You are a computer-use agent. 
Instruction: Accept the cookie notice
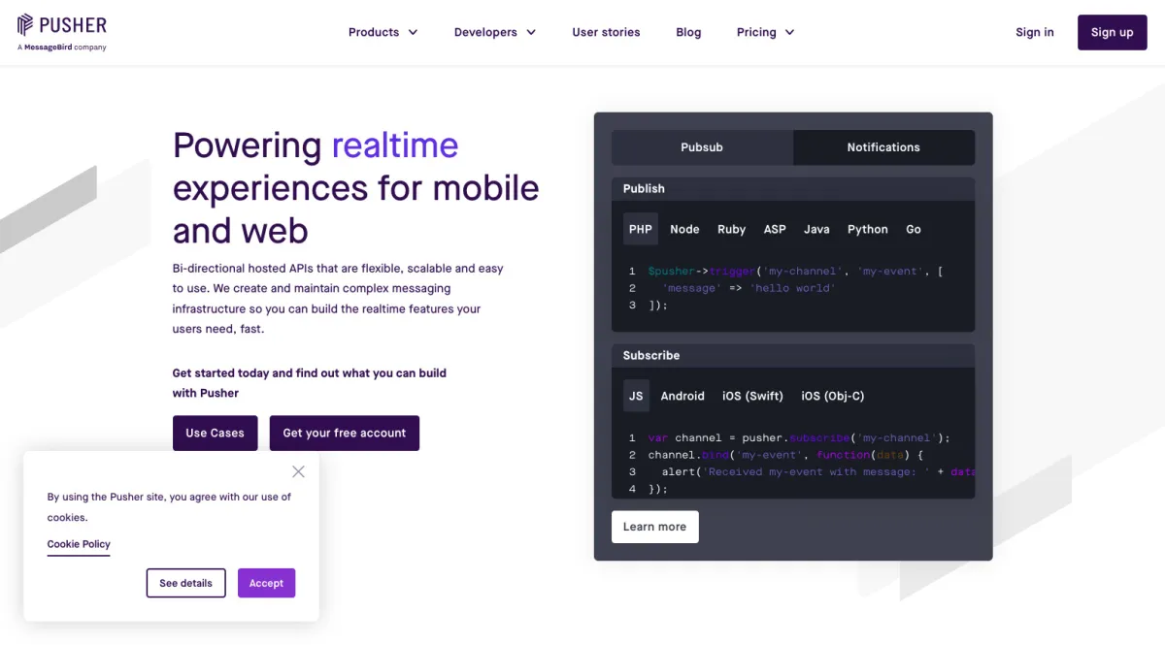click(266, 583)
